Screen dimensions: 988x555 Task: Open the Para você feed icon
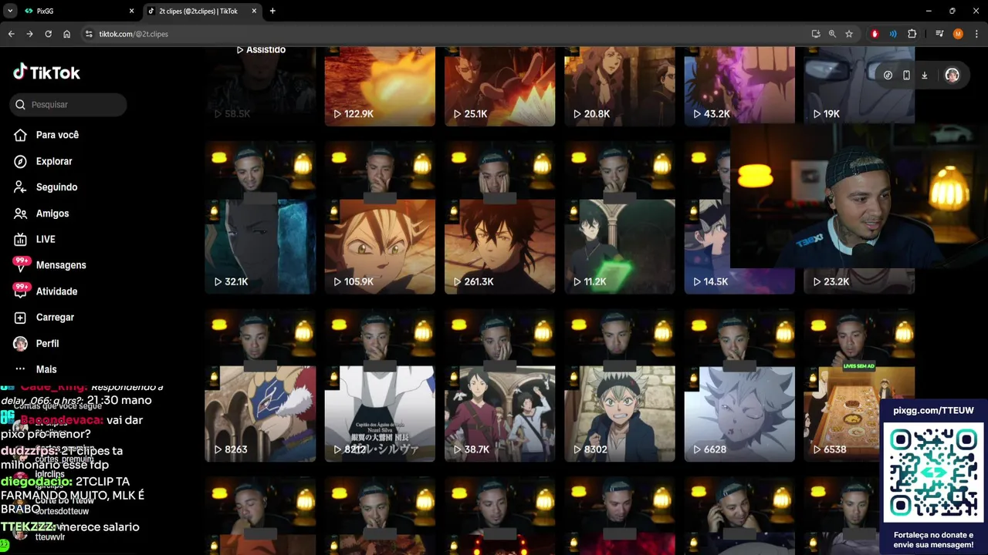21,135
